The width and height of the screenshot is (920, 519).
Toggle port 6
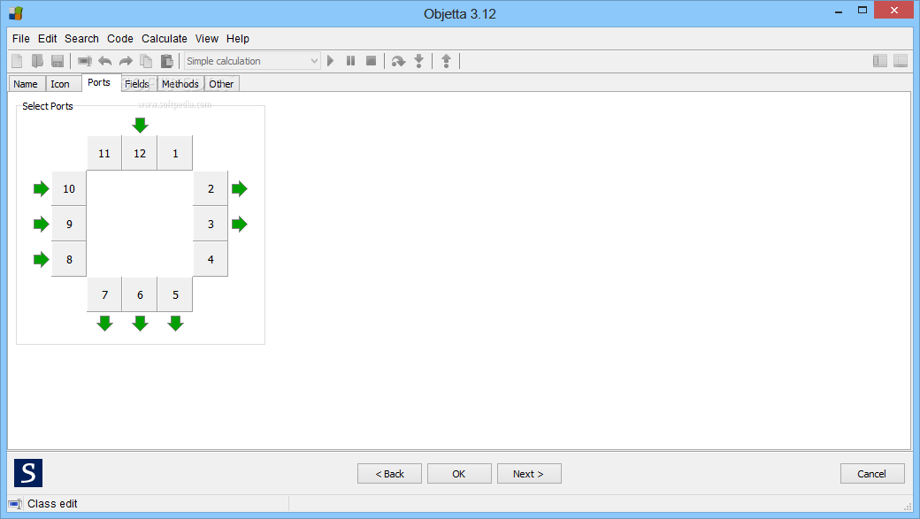click(140, 295)
